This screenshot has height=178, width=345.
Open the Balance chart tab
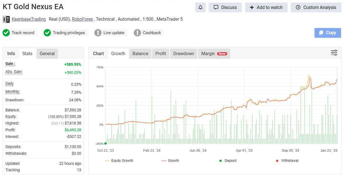click(140, 53)
